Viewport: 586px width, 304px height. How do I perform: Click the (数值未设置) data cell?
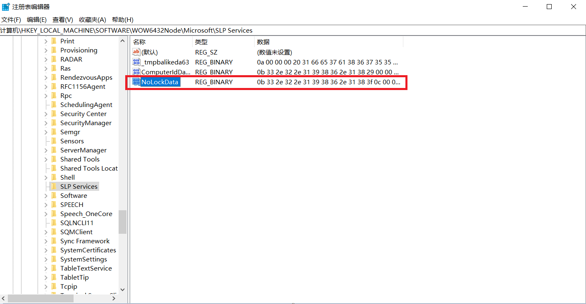274,52
